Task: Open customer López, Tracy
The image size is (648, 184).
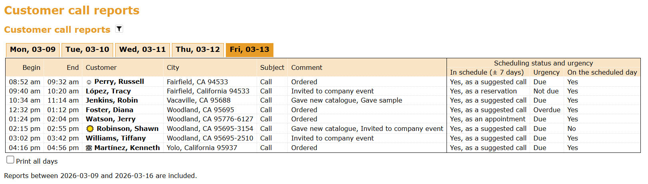Action: [x=108, y=91]
